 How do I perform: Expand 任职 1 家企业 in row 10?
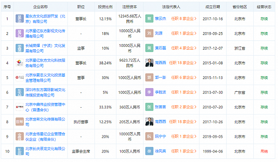click(x=184, y=151)
